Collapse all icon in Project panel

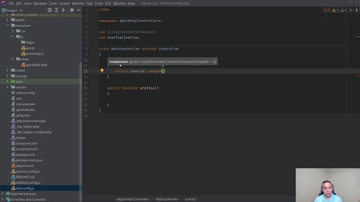click(x=63, y=10)
